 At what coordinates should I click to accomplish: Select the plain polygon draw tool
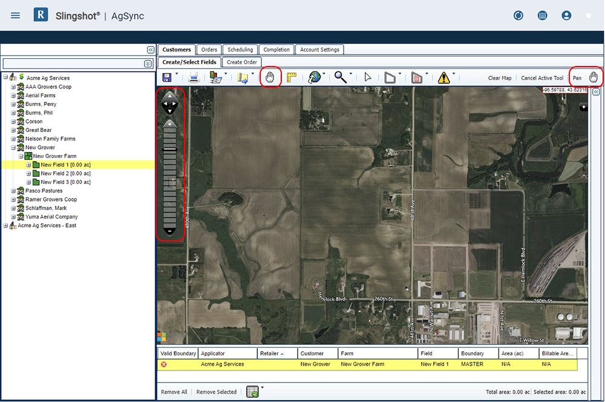click(x=390, y=77)
